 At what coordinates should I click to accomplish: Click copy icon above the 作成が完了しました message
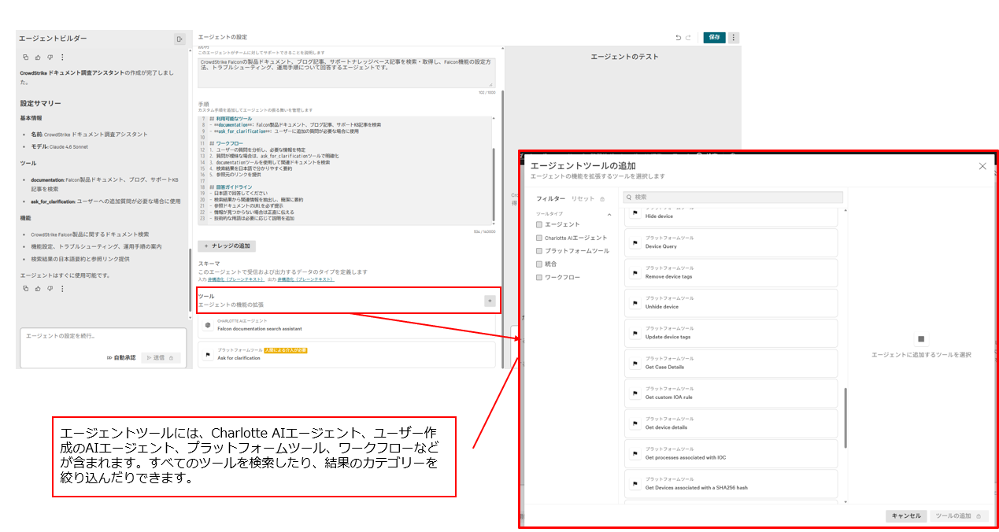(x=25, y=57)
